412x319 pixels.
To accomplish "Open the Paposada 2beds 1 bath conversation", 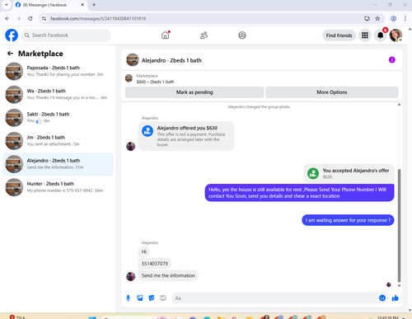I will [x=58, y=71].
